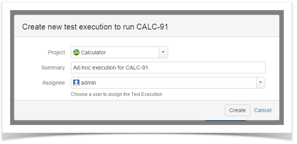Viewport: 297px width, 144px height.
Task: Dismiss the dialog with the Cancel link
Action: [262, 110]
